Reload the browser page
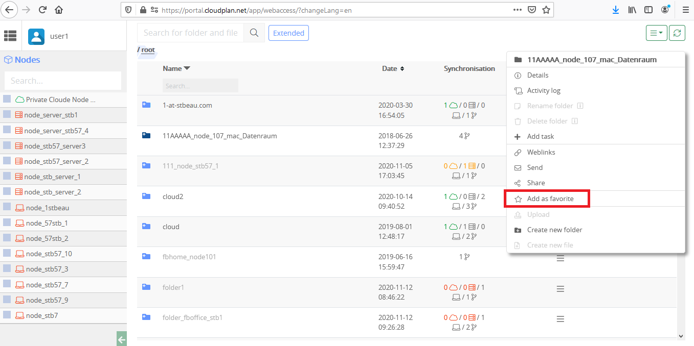This screenshot has width=694, height=346. pos(42,10)
